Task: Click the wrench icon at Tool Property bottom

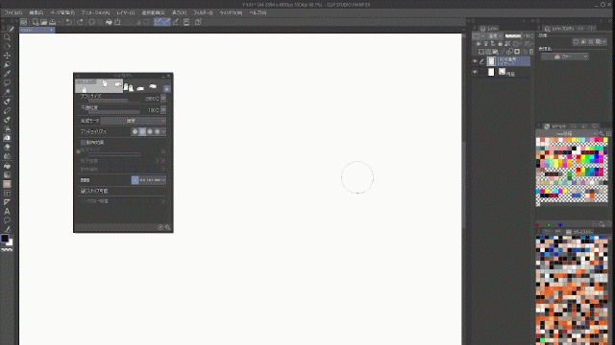Action: click(x=167, y=227)
